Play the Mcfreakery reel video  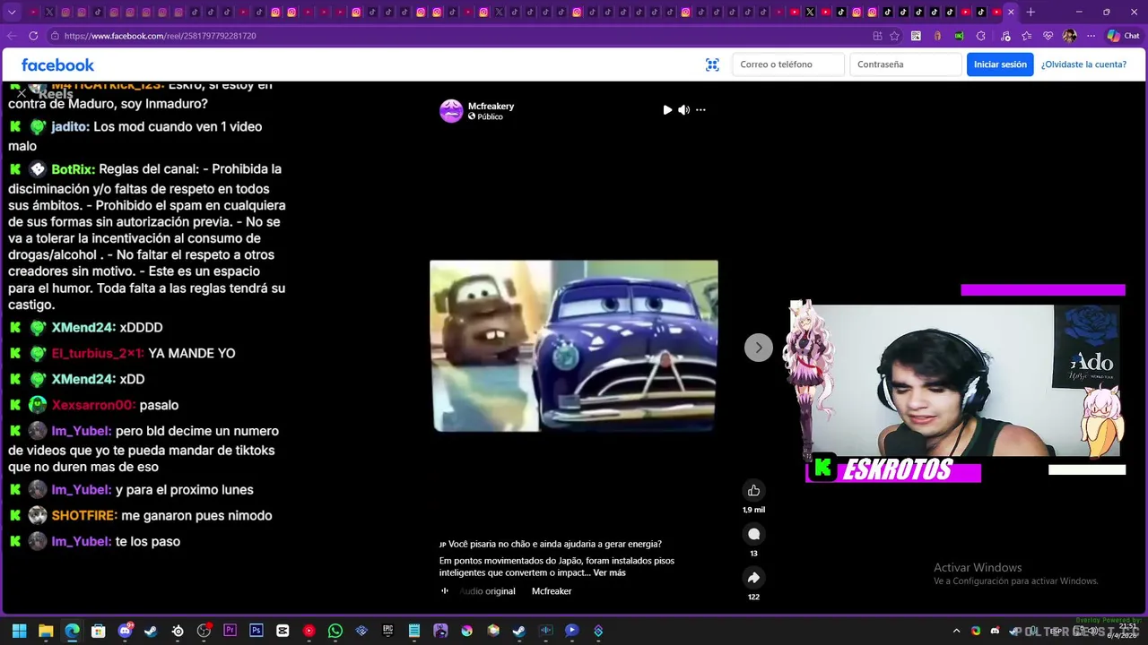(667, 109)
